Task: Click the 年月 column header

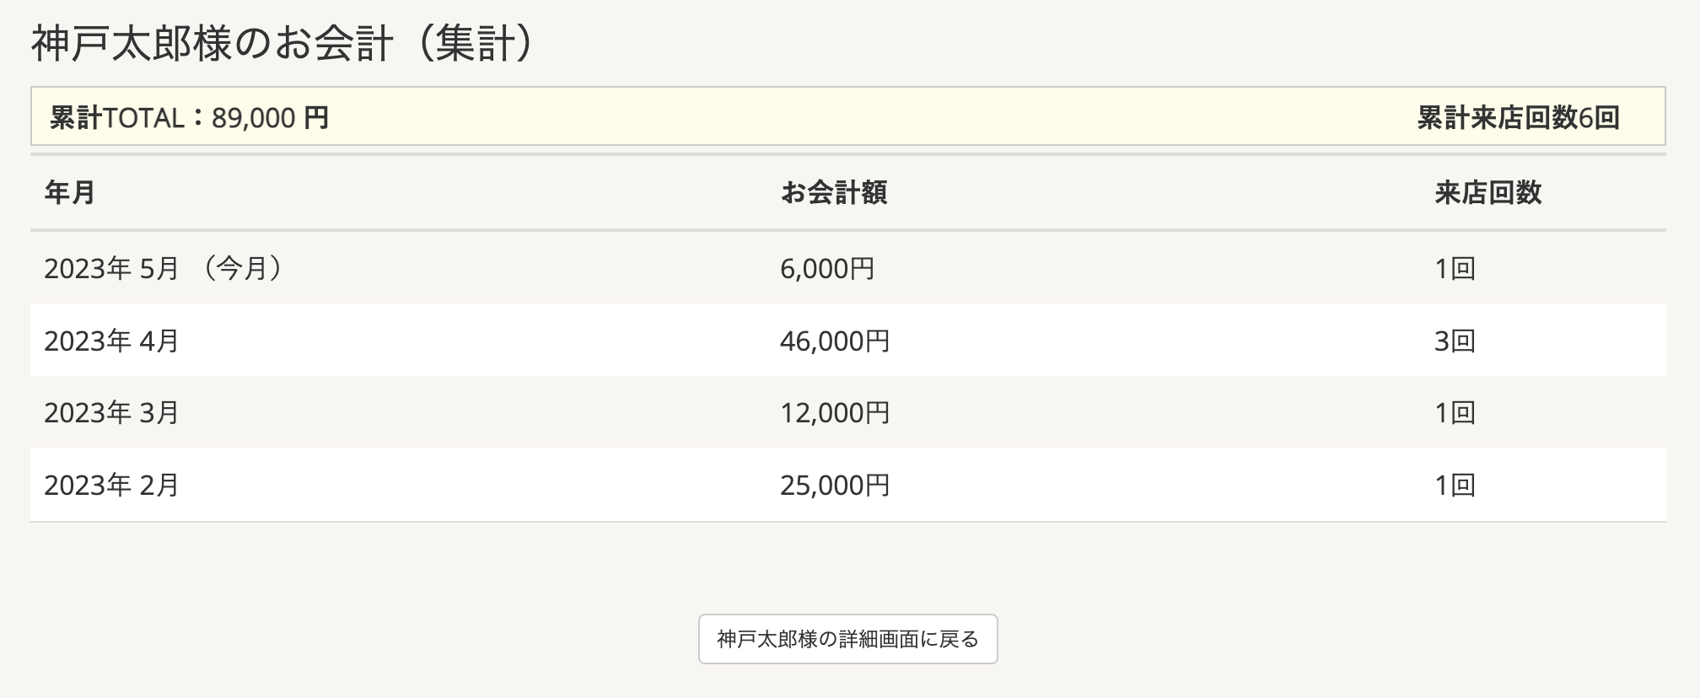Action: tap(70, 192)
